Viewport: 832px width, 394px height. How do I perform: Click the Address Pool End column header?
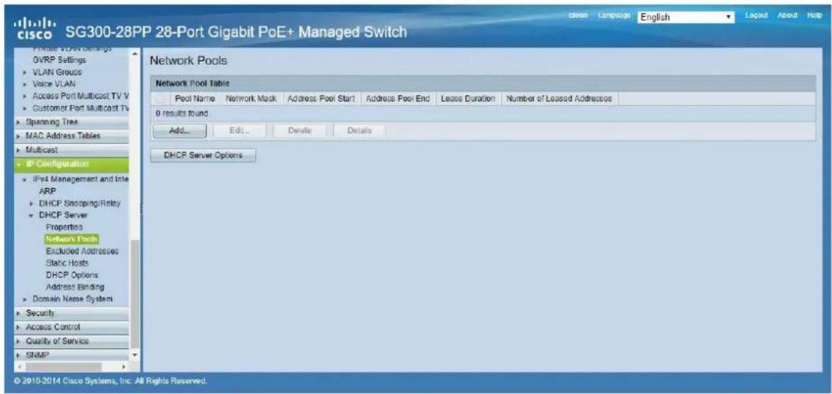pos(398,99)
